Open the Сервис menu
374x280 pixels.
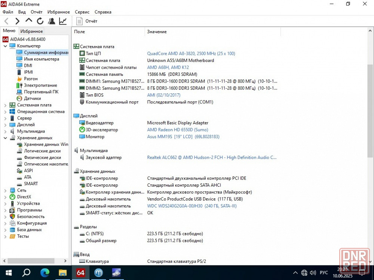point(82,12)
